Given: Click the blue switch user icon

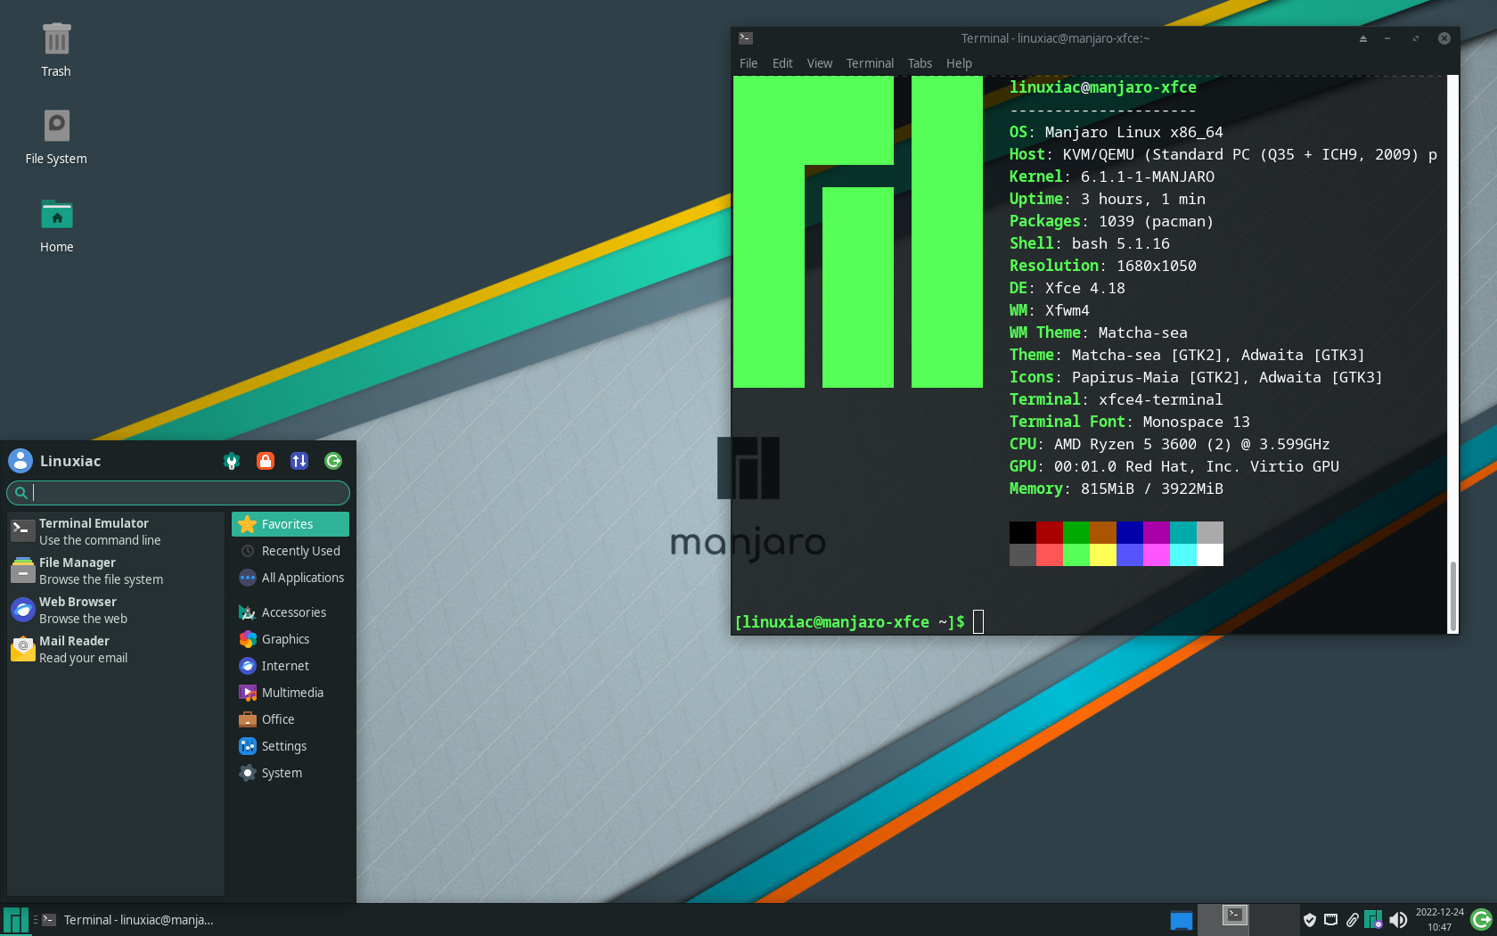Looking at the screenshot, I should click(x=299, y=461).
